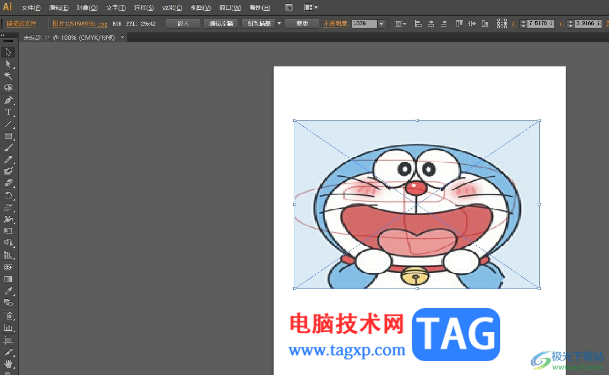This screenshot has height=375, width=609.
Task: Expand the tools panel double-arrow
Action: [4, 36]
